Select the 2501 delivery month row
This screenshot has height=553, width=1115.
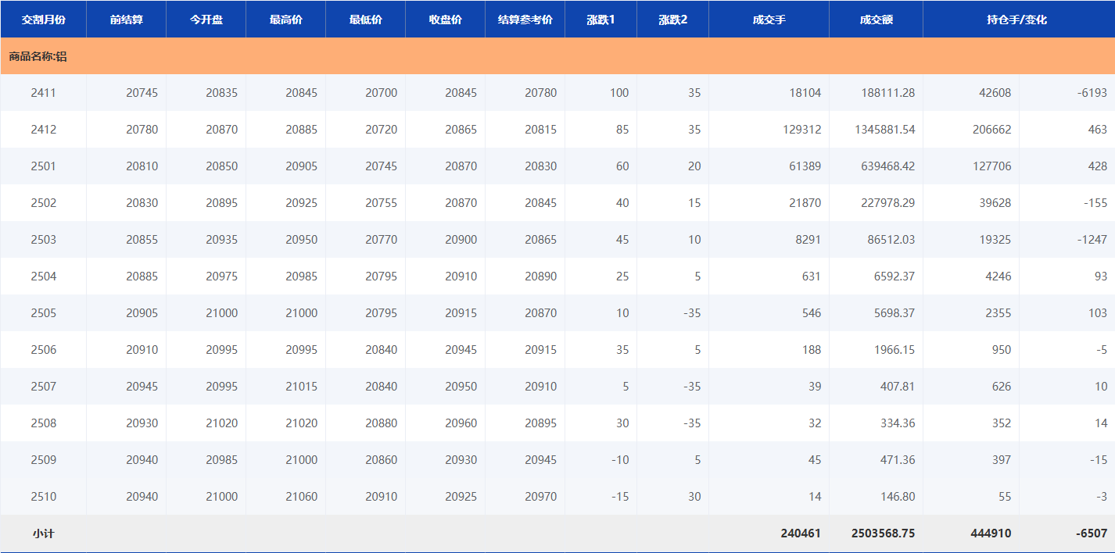[43, 166]
